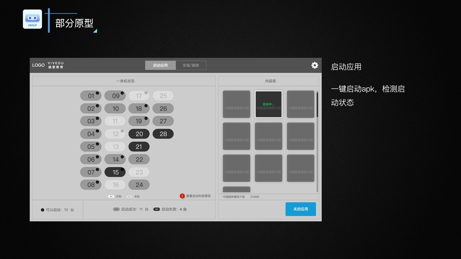Viewport: 461px width, 259px height.
Task: Click the 启动成功 legend pill
Action: coord(116,209)
